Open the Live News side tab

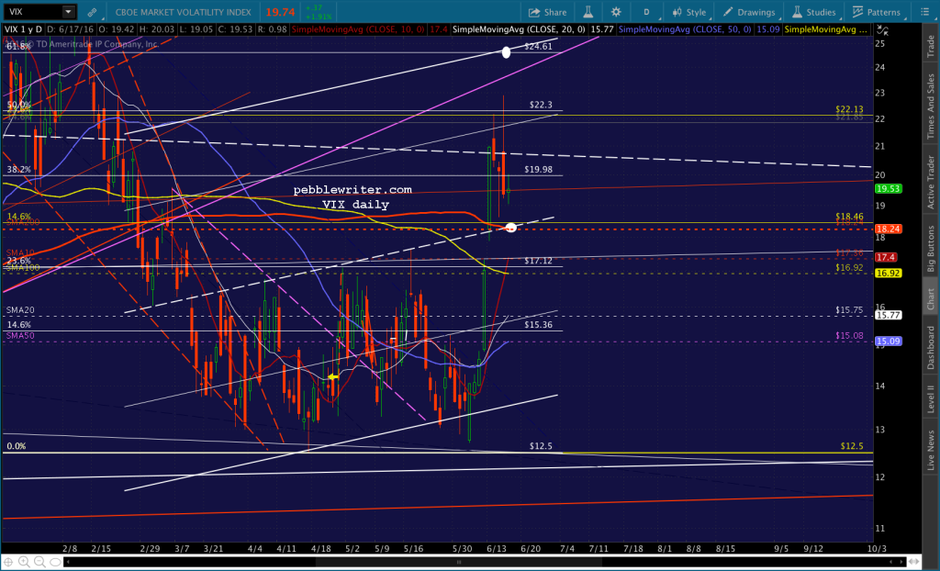pyautogui.click(x=931, y=450)
